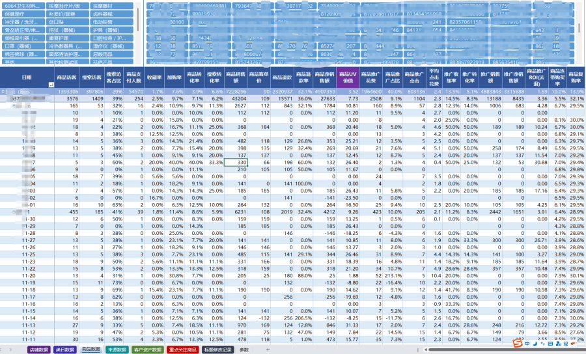The width and height of the screenshot is (586, 354).
Task: Collapse the top-level total row in pivot
Action: [3, 92]
